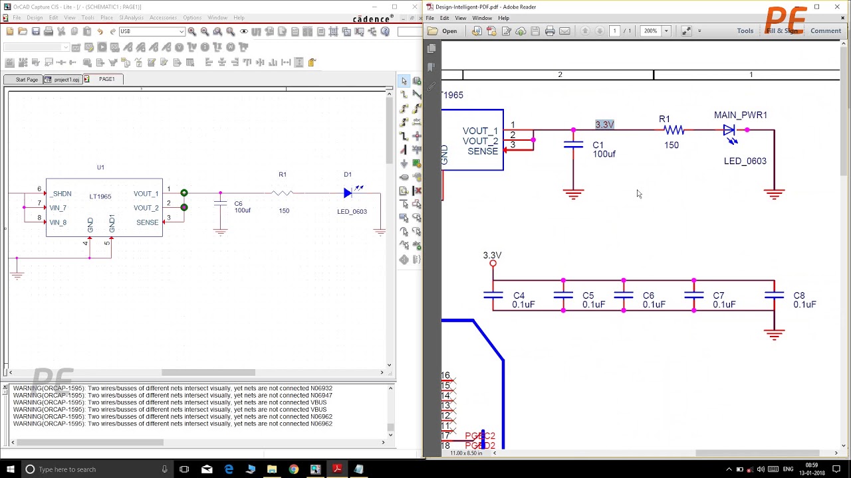Select resistor R1 label in OrCAD schematic
This screenshot has height=478, width=851.
[x=283, y=175]
